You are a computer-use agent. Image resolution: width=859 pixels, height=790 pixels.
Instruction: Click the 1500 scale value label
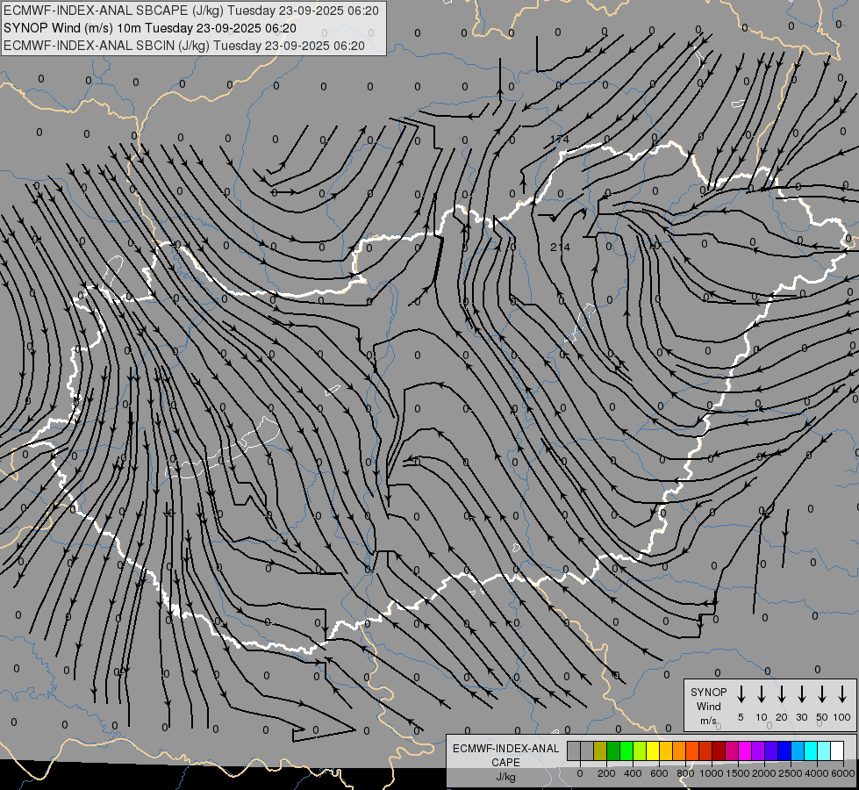pos(738,773)
